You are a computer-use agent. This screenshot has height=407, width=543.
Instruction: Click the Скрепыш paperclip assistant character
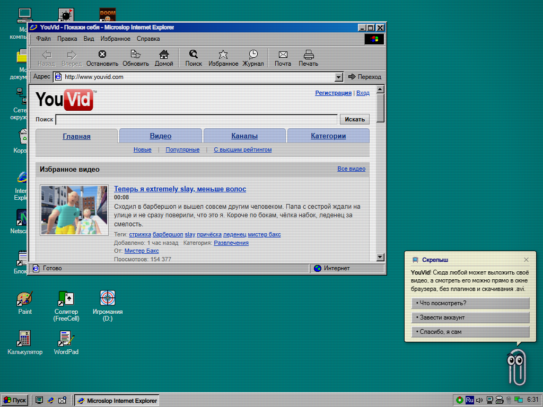[516, 367]
